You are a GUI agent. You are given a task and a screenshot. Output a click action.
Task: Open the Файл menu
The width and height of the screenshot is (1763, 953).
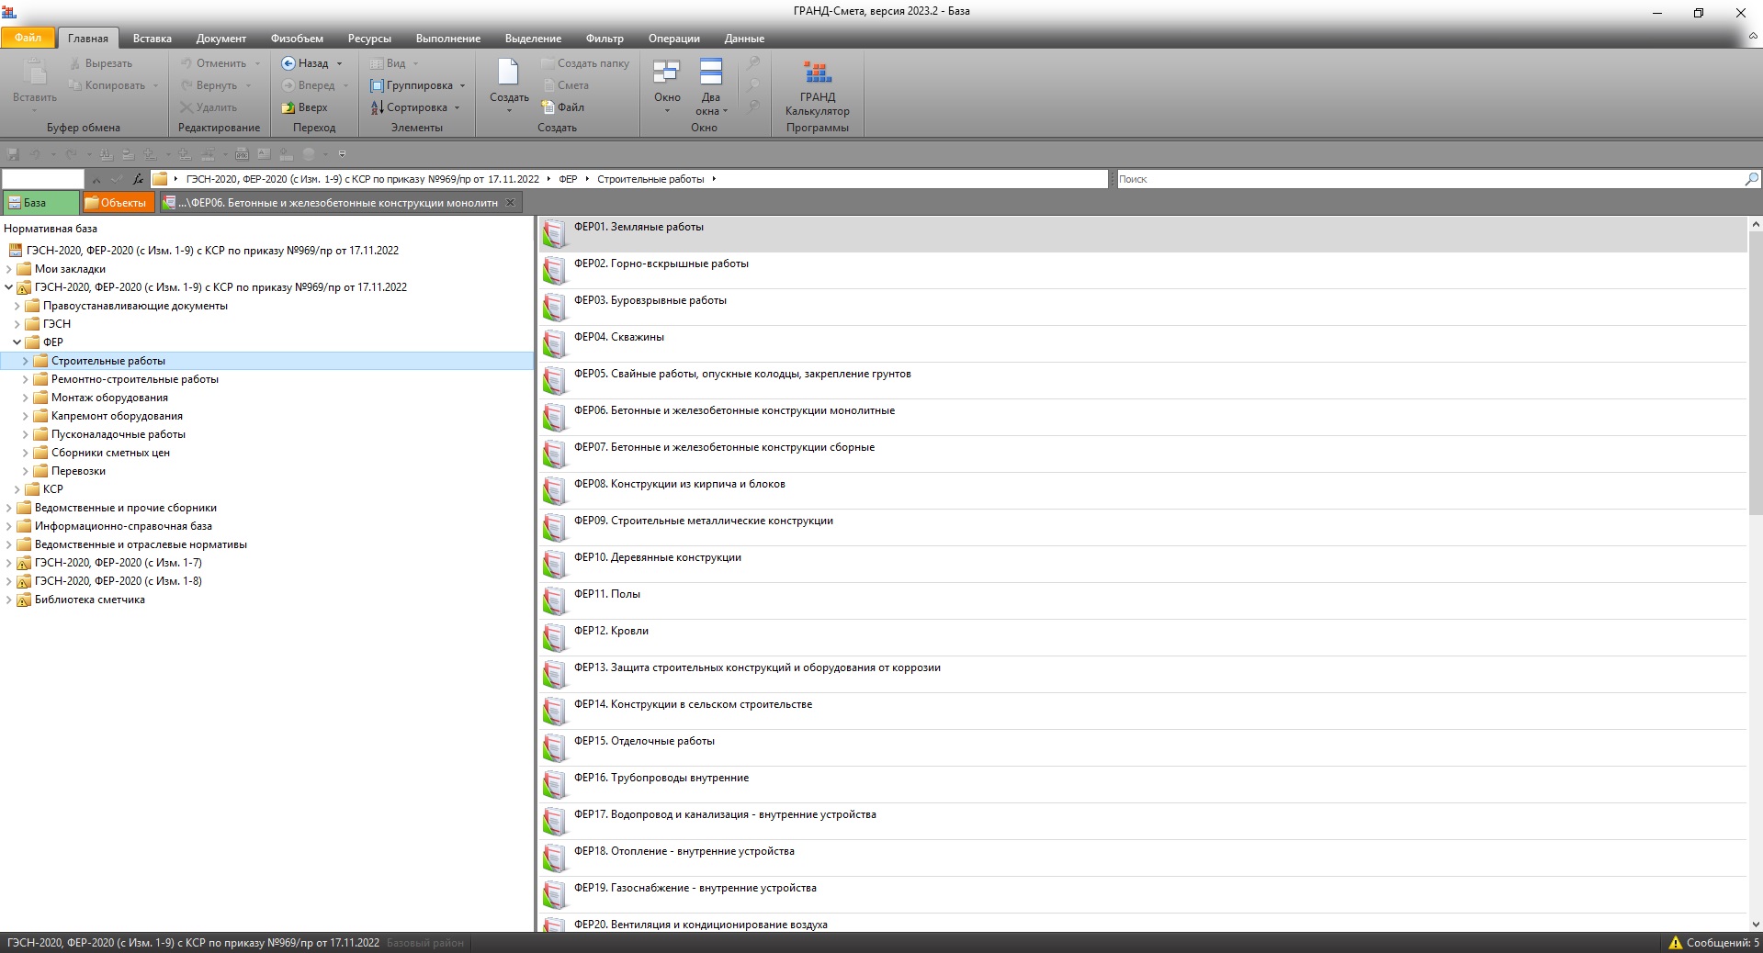[x=28, y=38]
